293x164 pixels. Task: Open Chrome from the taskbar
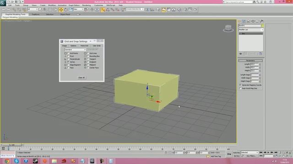pyautogui.click(x=7, y=161)
